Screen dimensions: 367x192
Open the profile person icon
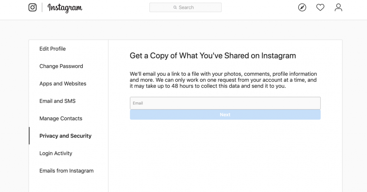click(338, 8)
